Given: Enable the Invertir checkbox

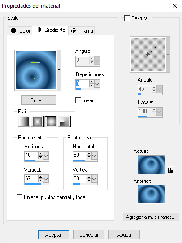Looking at the screenshot, I should [78, 100].
